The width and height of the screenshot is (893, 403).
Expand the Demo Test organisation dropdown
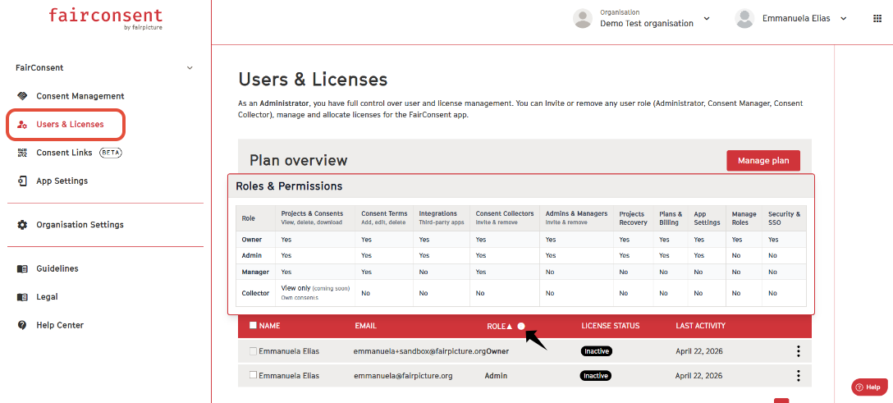[707, 18]
